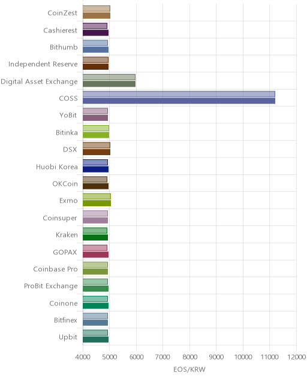Select the Independent Reserve brown bar

[x=96, y=67]
